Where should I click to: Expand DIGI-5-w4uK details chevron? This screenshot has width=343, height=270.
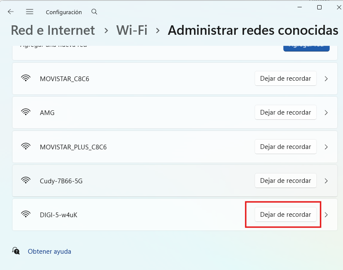[326, 215]
